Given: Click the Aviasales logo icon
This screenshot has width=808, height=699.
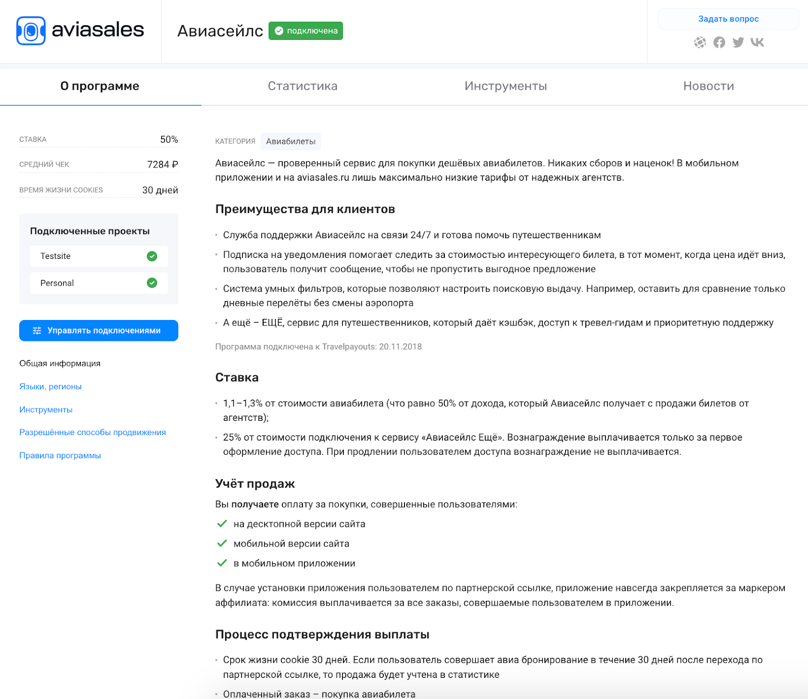Looking at the screenshot, I should click(31, 31).
